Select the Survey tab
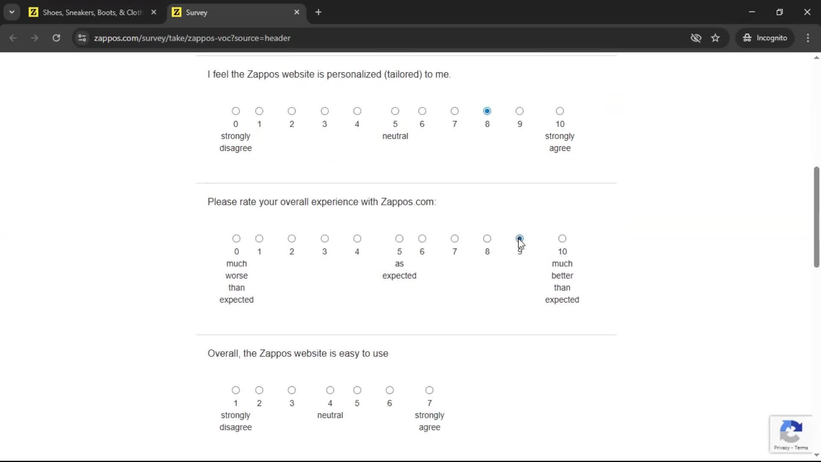The width and height of the screenshot is (821, 462). [x=236, y=12]
